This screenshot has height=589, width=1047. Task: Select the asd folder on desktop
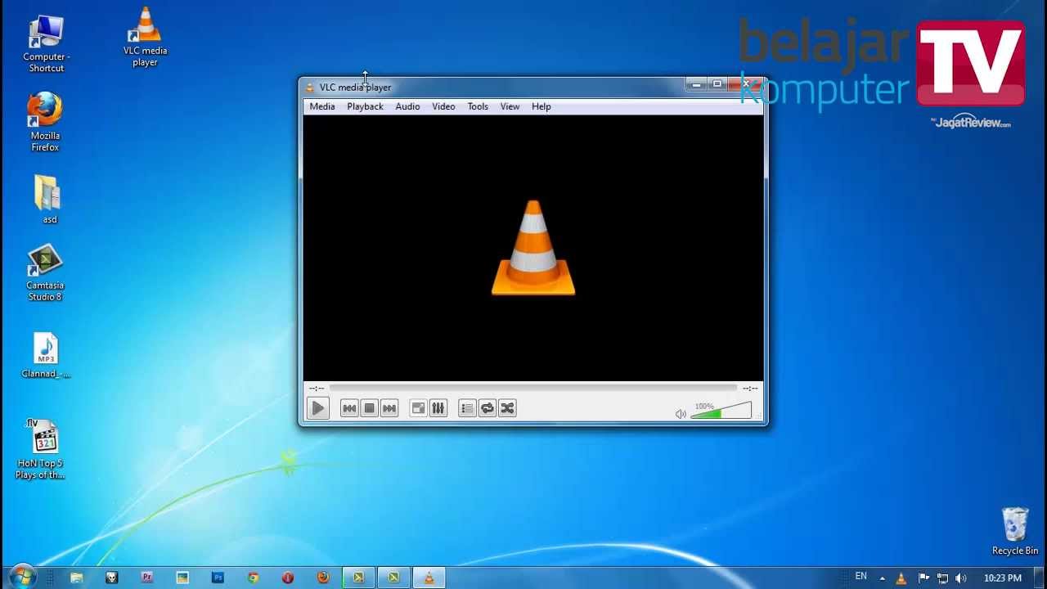point(49,199)
